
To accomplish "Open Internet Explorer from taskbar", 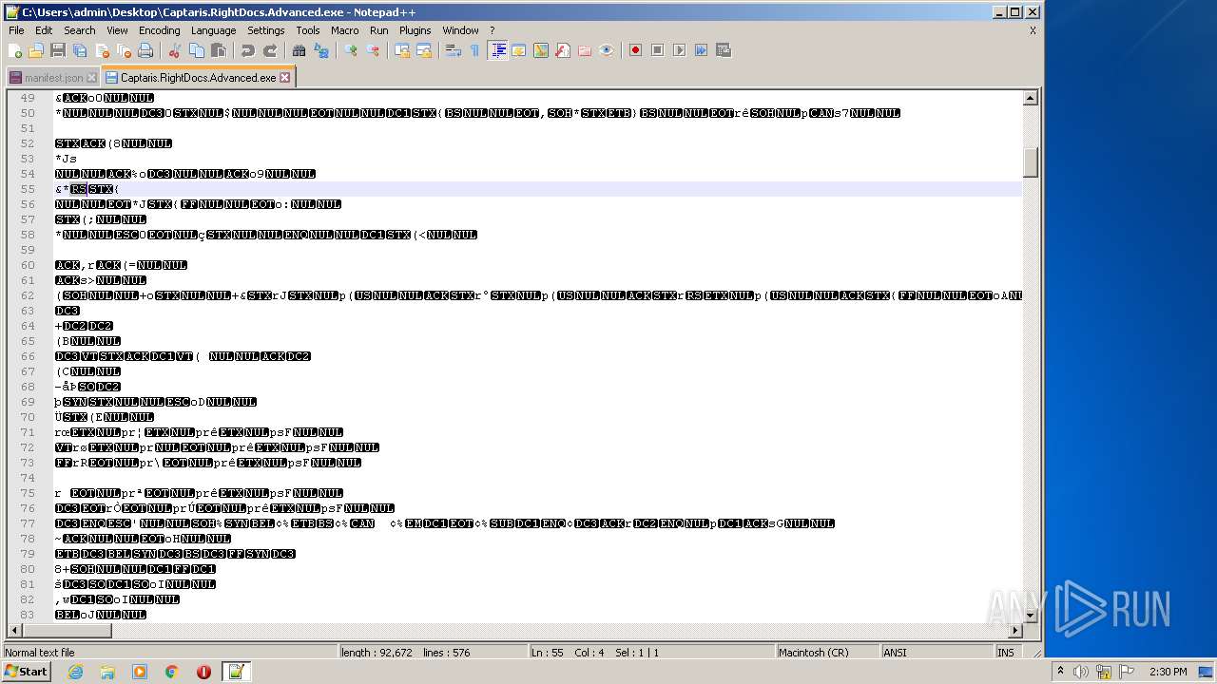I will (75, 672).
